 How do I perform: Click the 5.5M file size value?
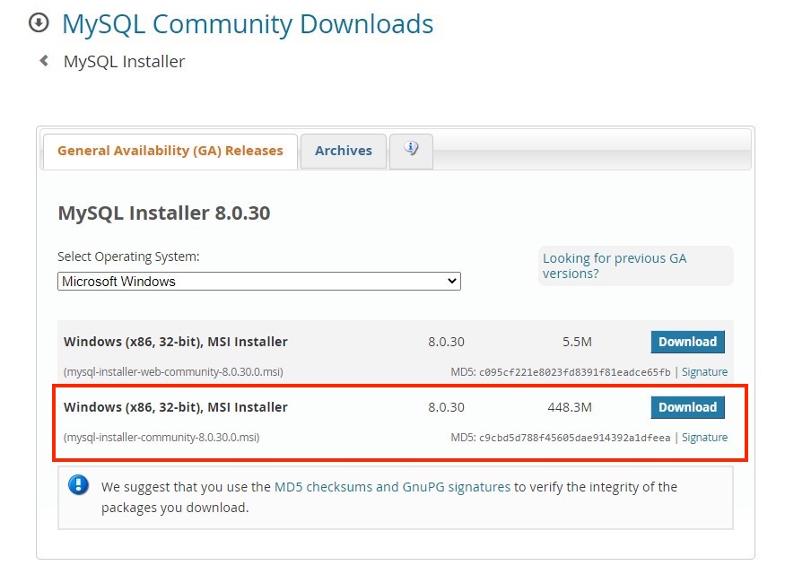(x=577, y=342)
